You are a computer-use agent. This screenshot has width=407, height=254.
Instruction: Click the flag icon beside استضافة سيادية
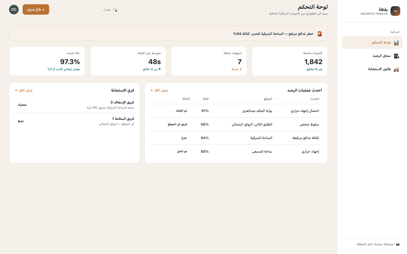pyautogui.click(x=398, y=244)
